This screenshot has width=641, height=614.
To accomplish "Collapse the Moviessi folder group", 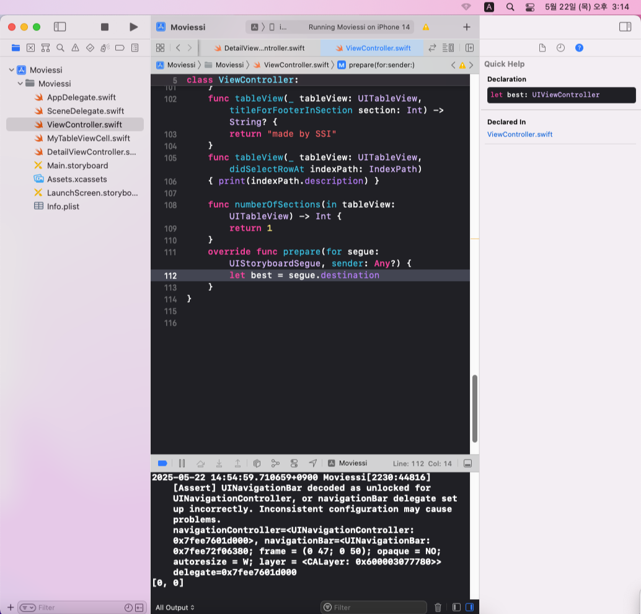I will point(20,84).
